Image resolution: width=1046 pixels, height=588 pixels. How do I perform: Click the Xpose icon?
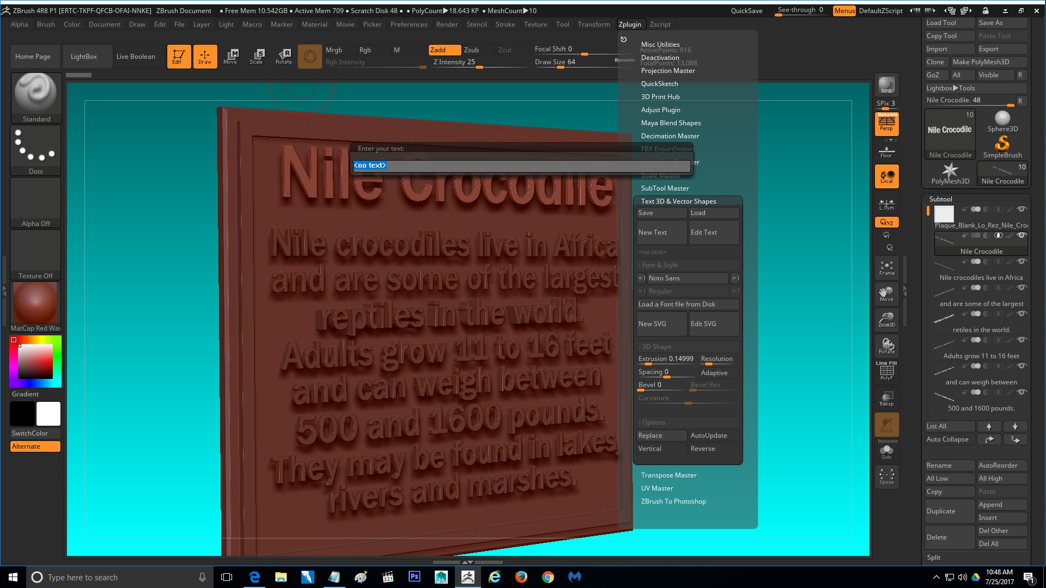(886, 477)
